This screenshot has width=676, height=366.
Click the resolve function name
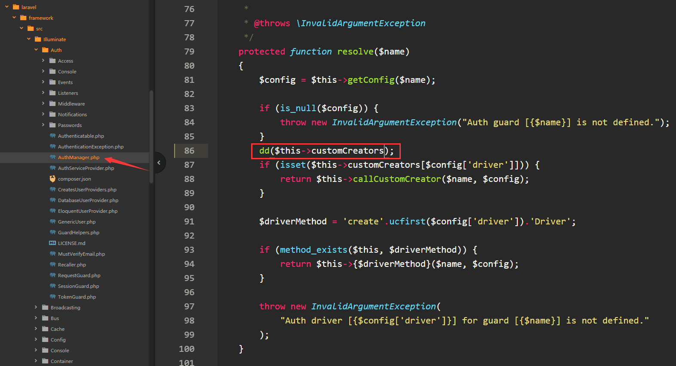355,51
